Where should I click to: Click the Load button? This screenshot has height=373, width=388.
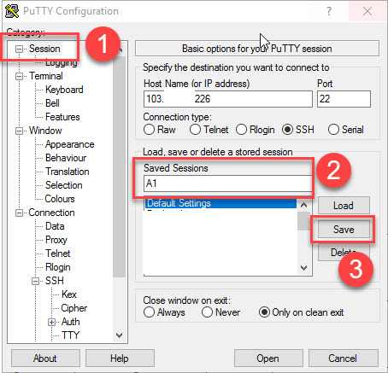click(x=344, y=206)
